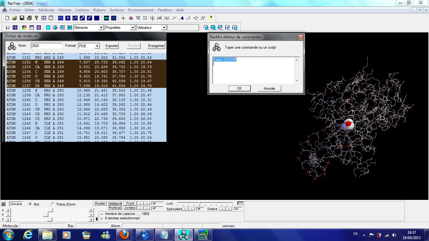
Task: Close the command panel with X box
Action: tap(3, 204)
